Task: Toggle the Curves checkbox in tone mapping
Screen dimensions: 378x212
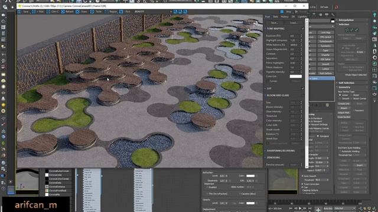Action: (268, 81)
